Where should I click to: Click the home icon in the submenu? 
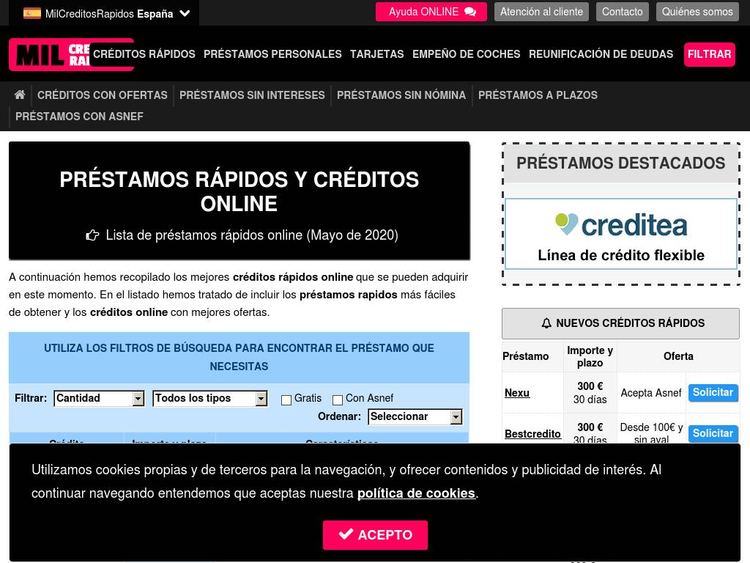20,95
